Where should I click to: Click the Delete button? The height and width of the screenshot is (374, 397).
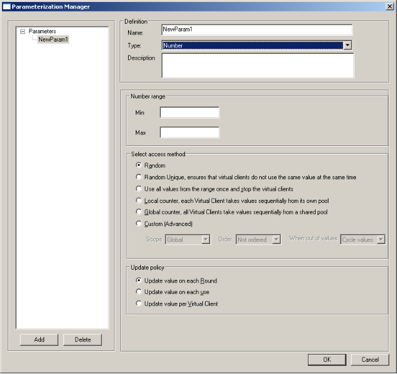click(83, 339)
